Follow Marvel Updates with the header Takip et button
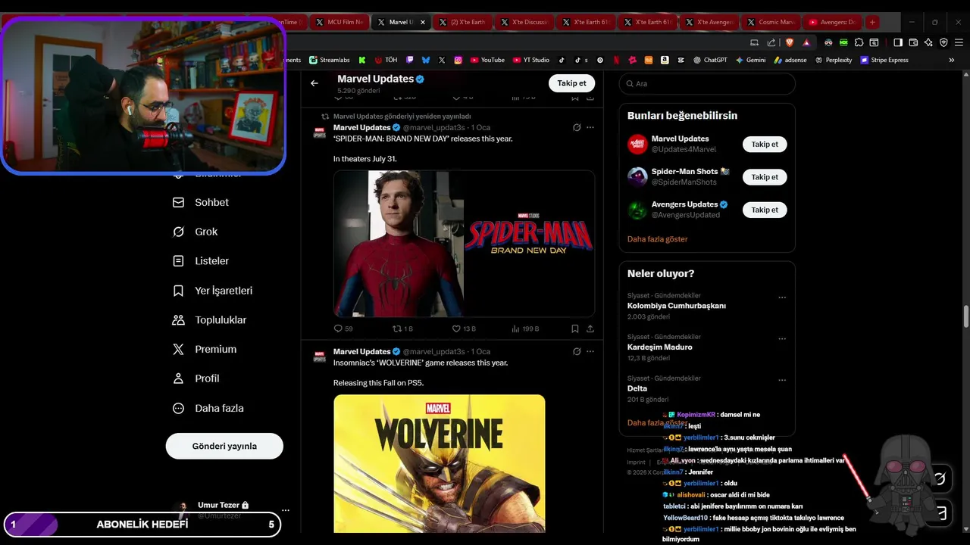Screen dimensions: 970x545 571,83
